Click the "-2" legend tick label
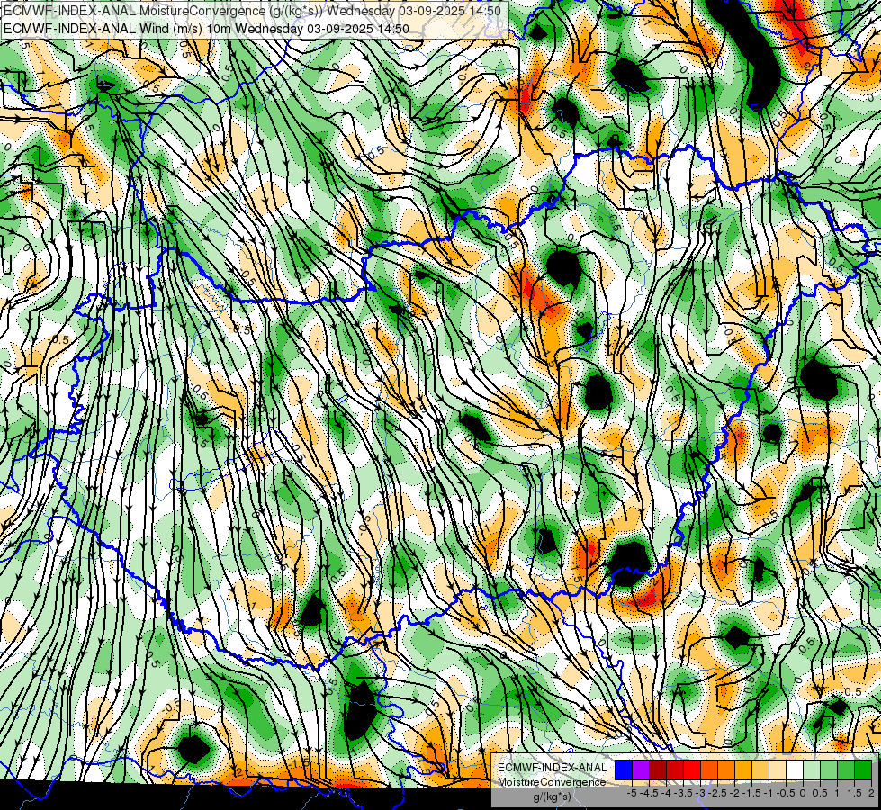 click(734, 793)
